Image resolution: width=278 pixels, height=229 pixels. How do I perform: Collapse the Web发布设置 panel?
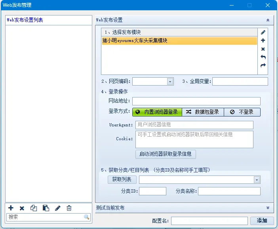click(268, 20)
